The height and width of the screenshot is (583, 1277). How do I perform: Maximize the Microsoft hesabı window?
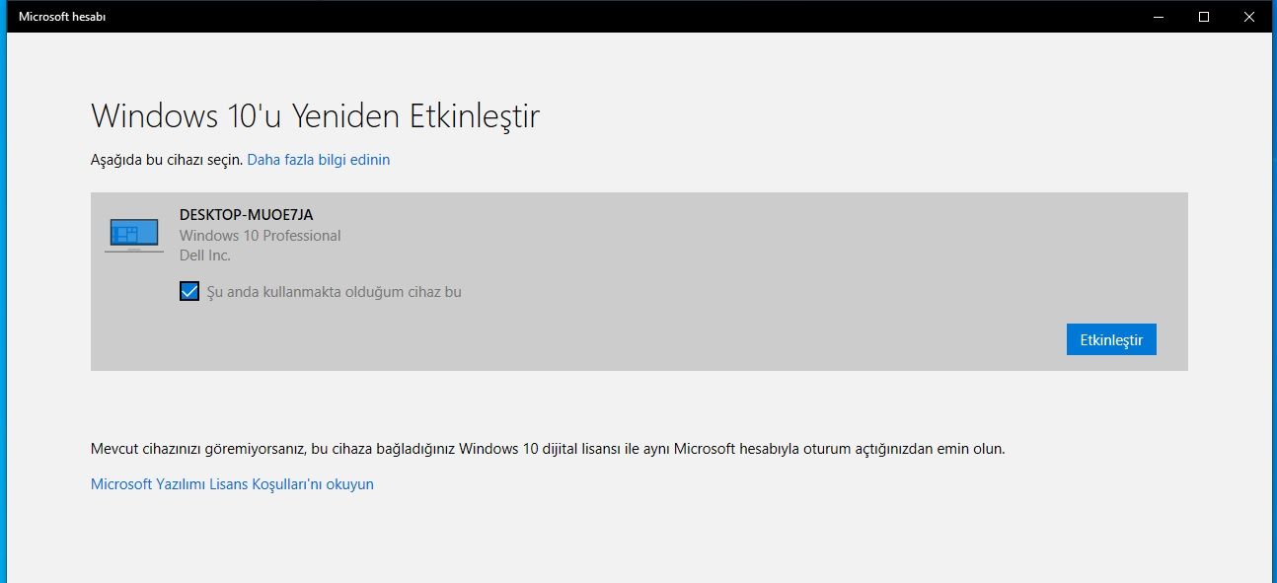[1204, 16]
